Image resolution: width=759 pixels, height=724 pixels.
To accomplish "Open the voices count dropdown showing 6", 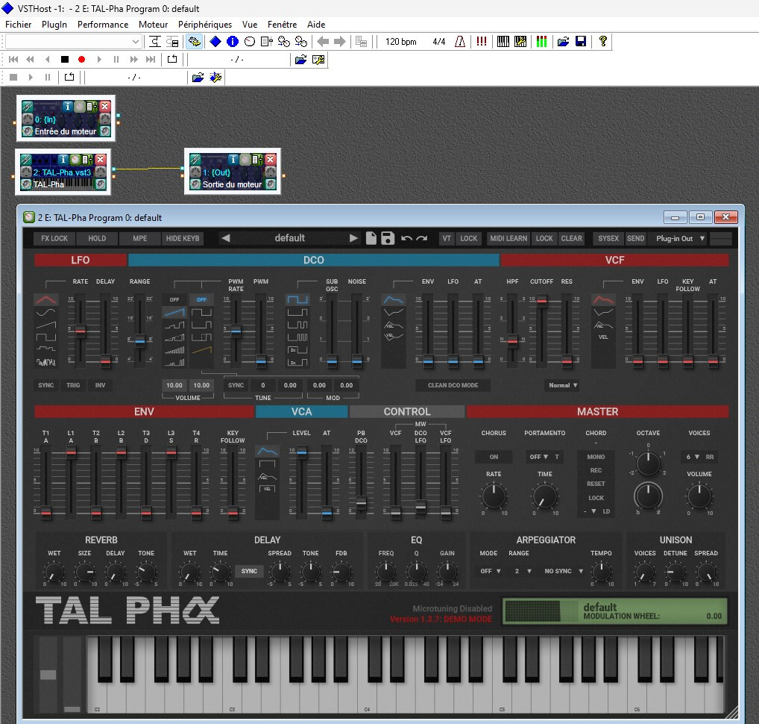I will click(x=692, y=457).
